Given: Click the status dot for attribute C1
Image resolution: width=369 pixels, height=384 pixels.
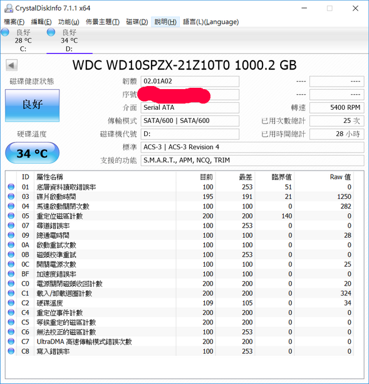Looking at the screenshot, I should pos(11,293).
